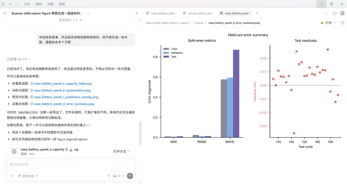
Task: Open the task list icon beside the chat title
Action: click(137, 13)
